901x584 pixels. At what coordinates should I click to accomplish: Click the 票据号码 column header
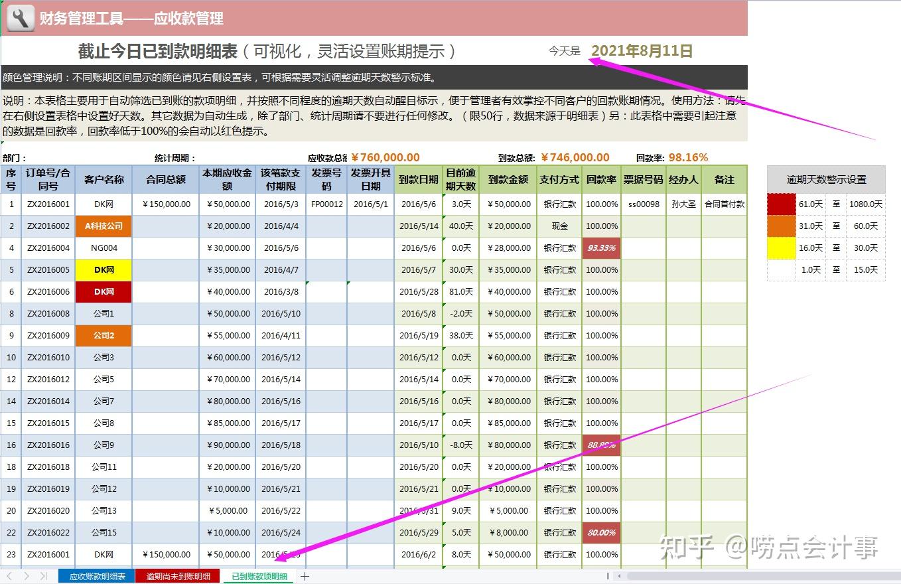click(644, 179)
